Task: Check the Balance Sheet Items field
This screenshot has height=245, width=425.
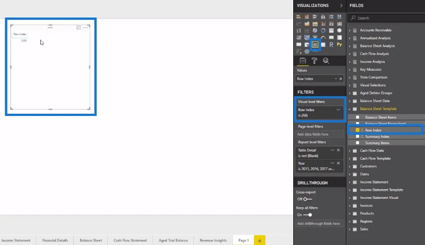Action: coord(358,117)
